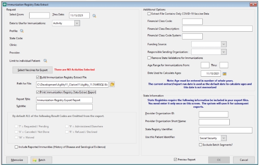Click the Select Vaccines for Export button

[32, 70]
